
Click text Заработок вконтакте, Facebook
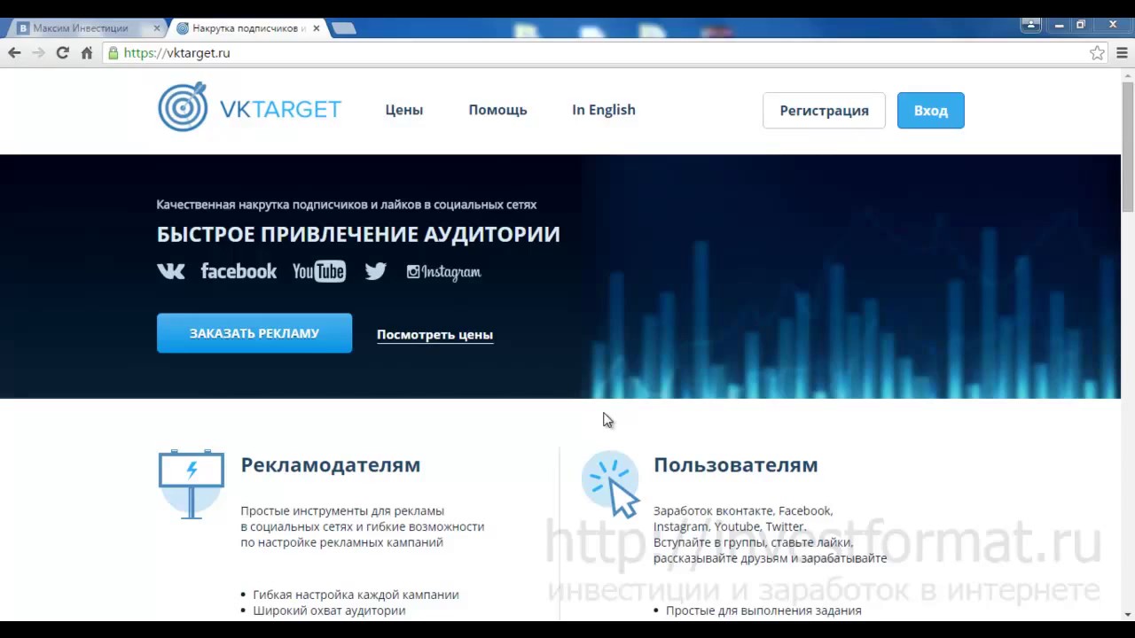click(743, 511)
